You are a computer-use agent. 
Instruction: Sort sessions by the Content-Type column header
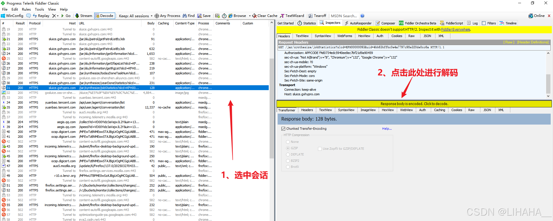(185, 23)
